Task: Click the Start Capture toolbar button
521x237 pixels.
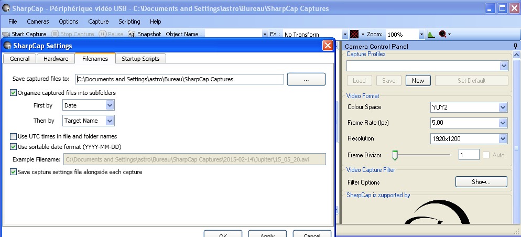Action: 24,34
